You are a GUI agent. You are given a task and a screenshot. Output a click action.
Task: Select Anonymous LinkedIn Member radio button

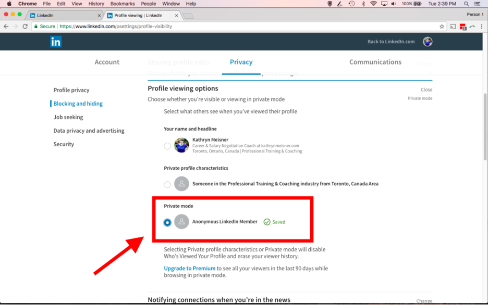click(167, 222)
